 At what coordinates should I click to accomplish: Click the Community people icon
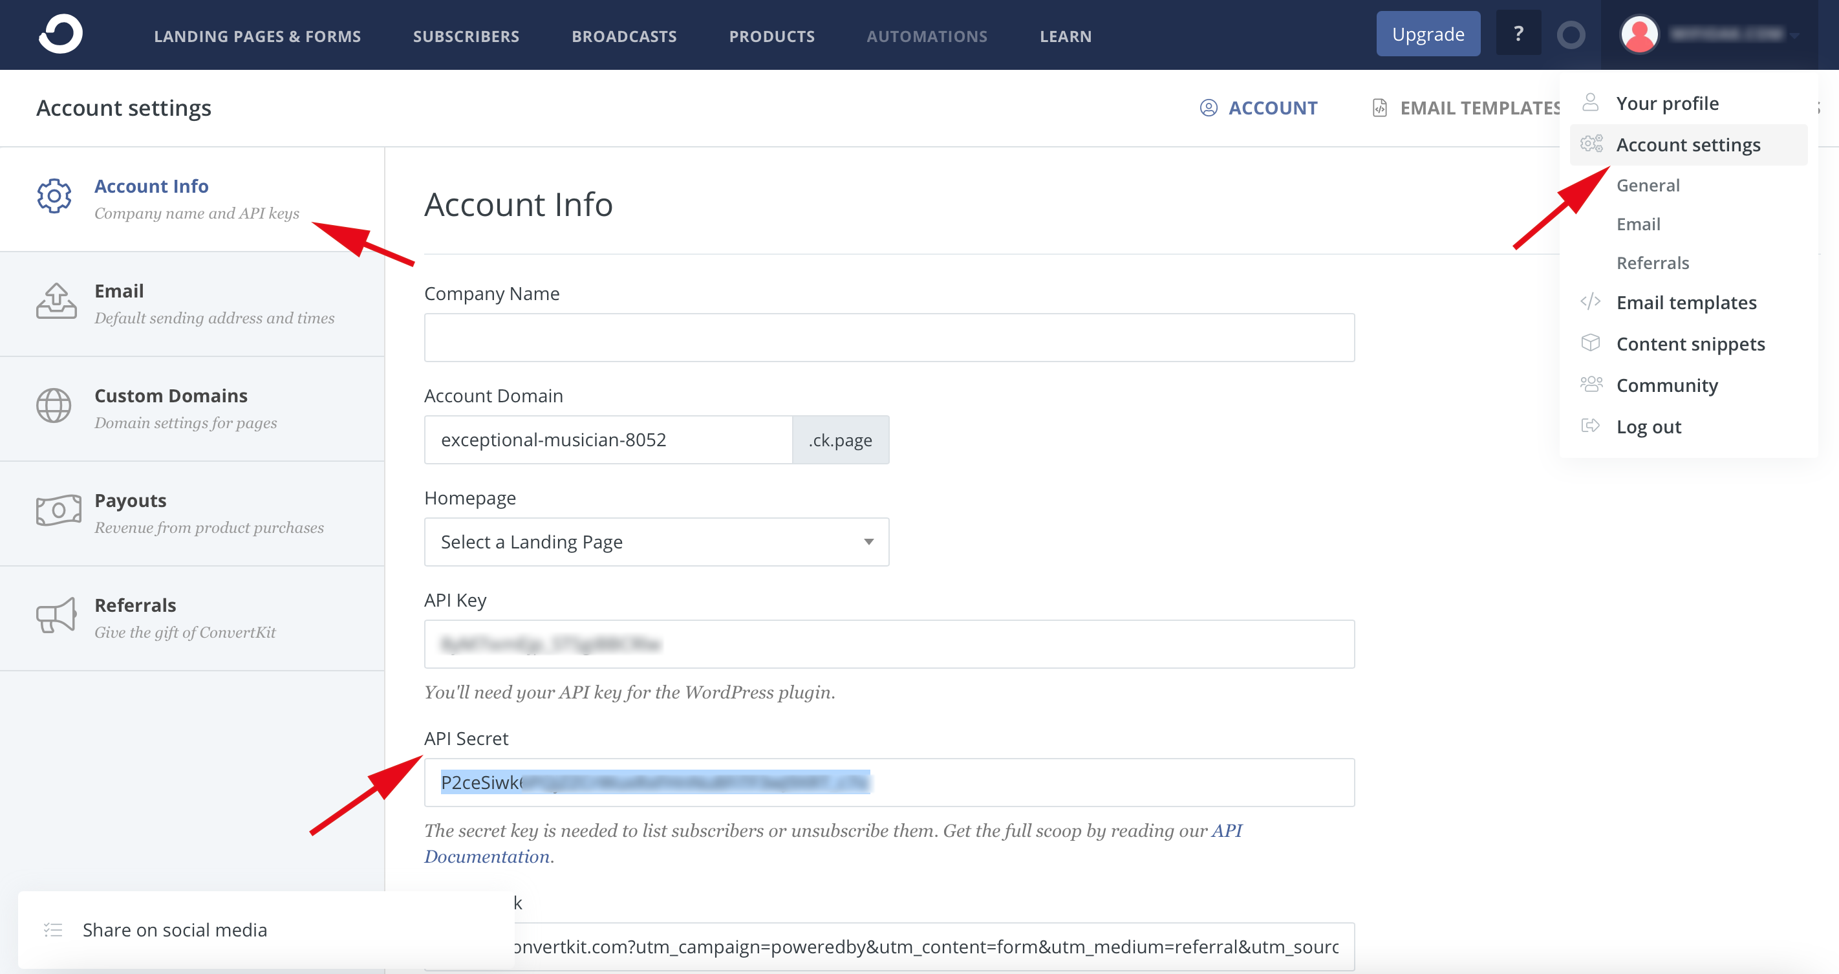click(1591, 384)
